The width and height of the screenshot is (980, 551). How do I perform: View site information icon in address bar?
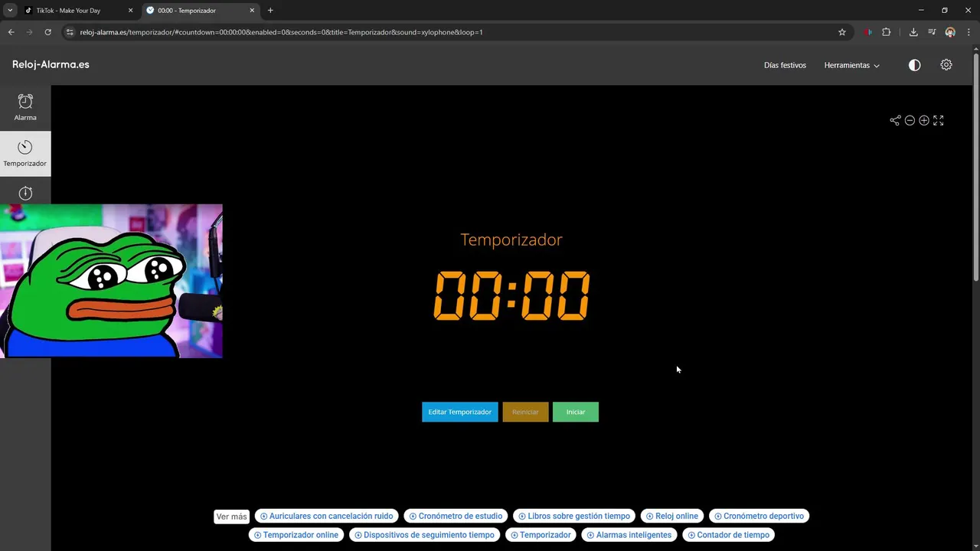coord(70,32)
